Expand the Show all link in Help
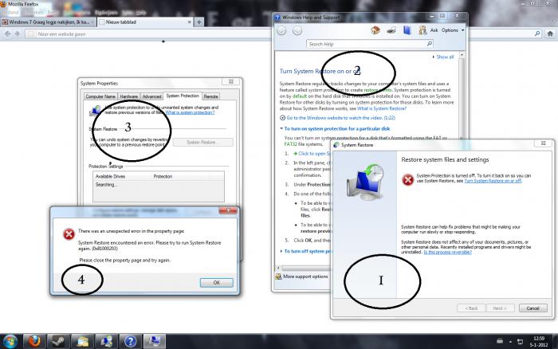This screenshot has height=349, width=558. point(443,57)
